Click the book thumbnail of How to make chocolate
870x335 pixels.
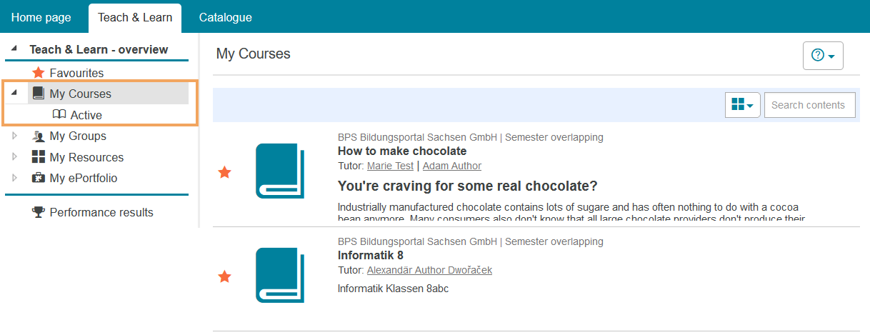click(280, 170)
